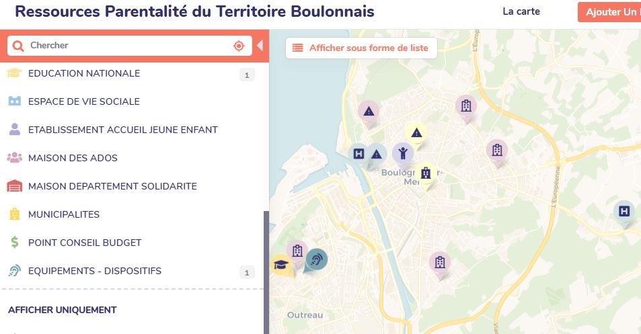Click the hospital H marker at map's east edge
This screenshot has height=334, width=641.
pos(624,212)
